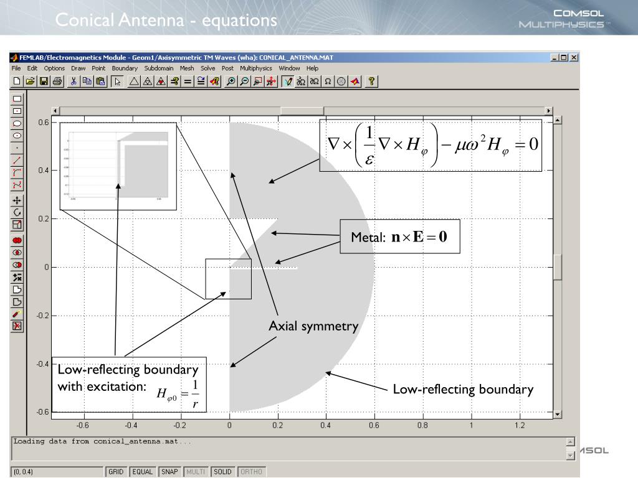Image resolution: width=638 pixels, height=478 pixels.
Task: Copy selection using the copy icon
Action: [x=87, y=82]
